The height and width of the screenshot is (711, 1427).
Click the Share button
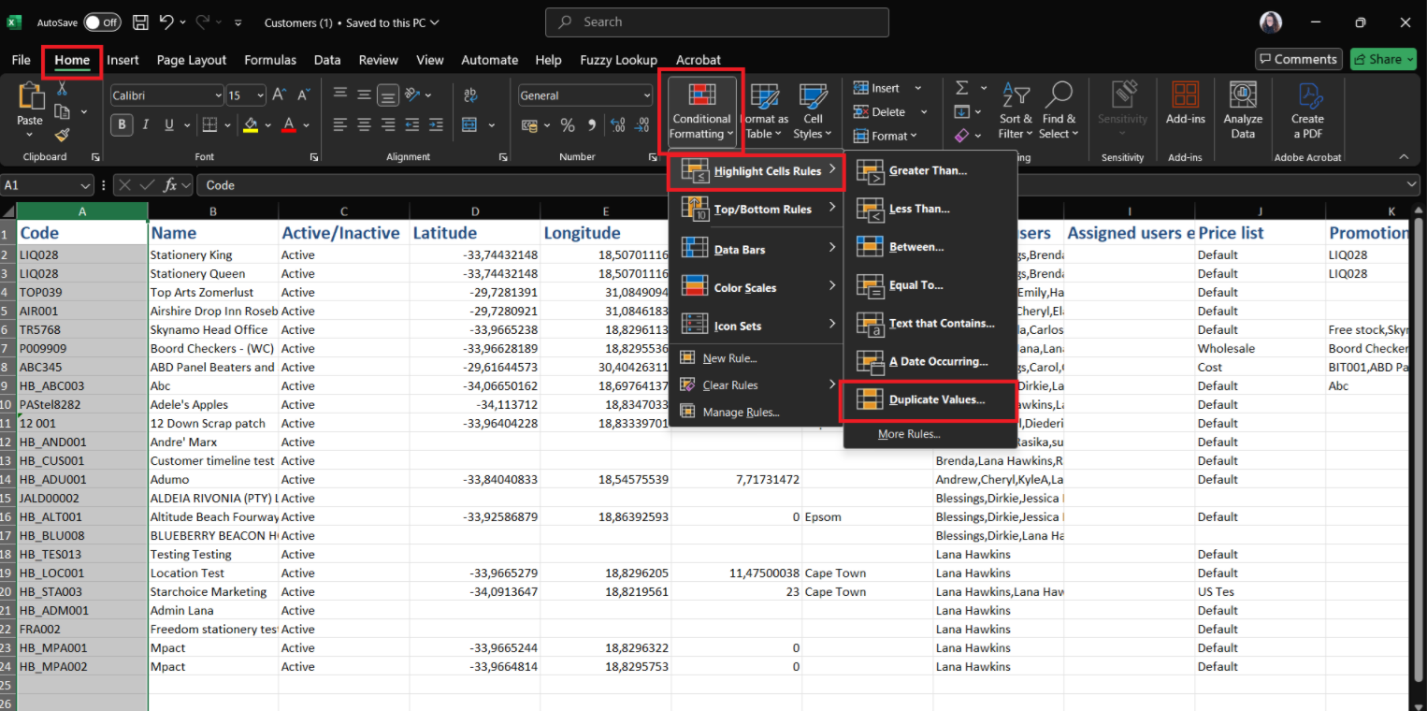pyautogui.click(x=1384, y=59)
